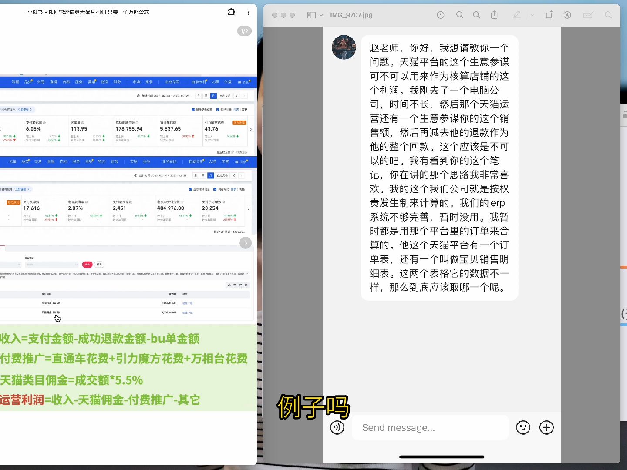627x470 pixels.
Task: Open 自定义 date range in upper selector
Action: click(225, 96)
